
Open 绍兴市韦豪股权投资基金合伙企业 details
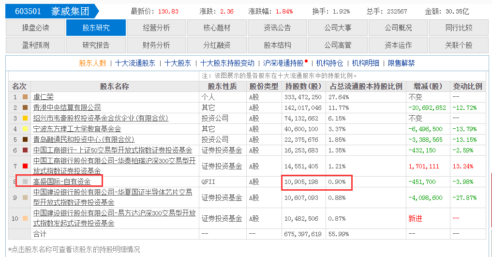tap(101, 118)
